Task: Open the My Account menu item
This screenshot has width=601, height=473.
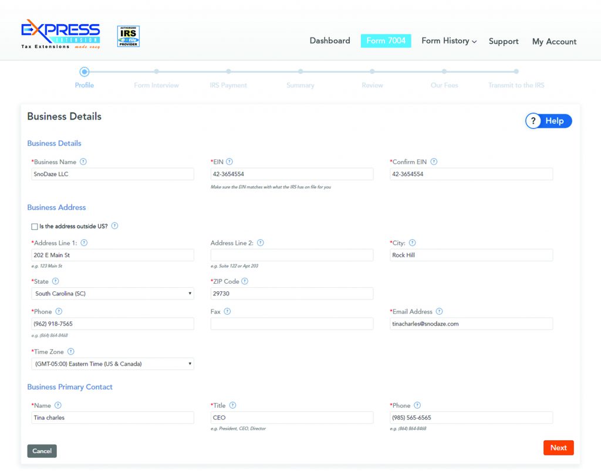Action: coord(554,42)
